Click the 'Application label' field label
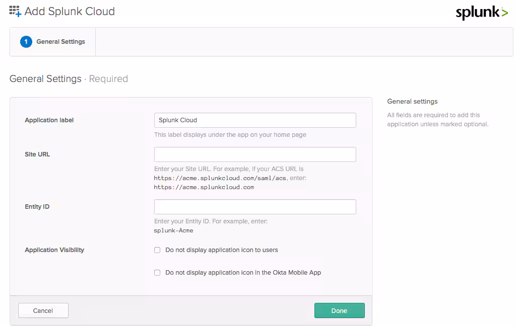 click(x=49, y=120)
